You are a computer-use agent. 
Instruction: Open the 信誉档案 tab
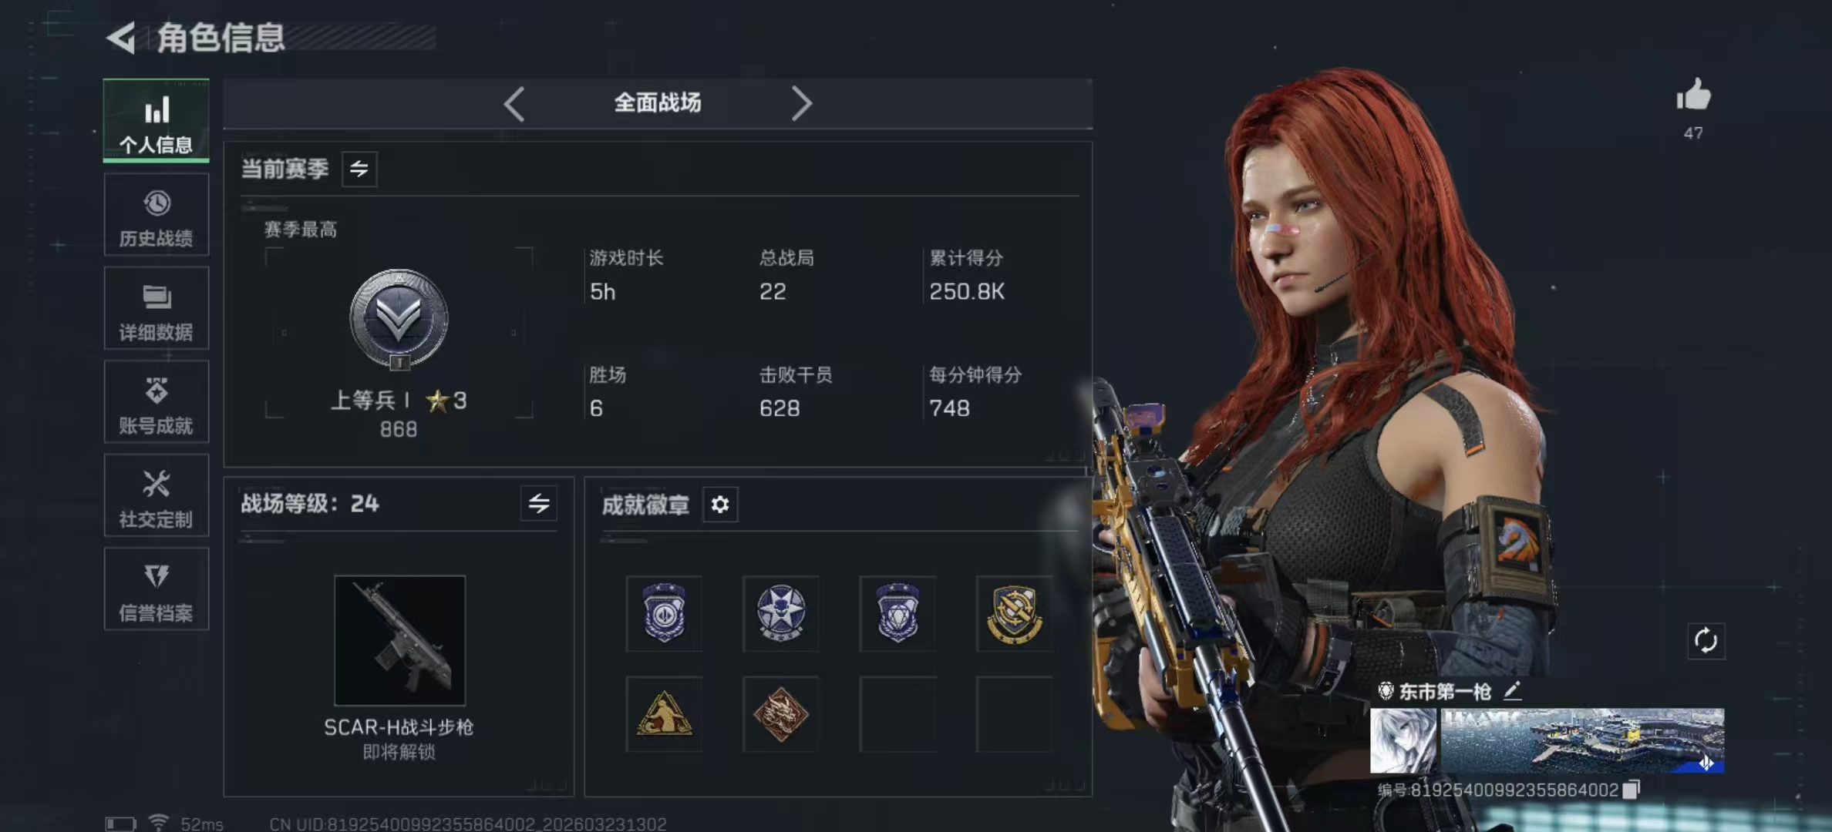pyautogui.click(x=157, y=589)
